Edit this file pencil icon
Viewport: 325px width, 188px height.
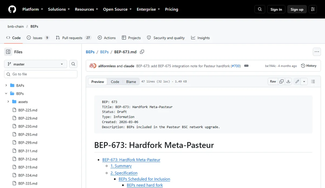pos(297,81)
